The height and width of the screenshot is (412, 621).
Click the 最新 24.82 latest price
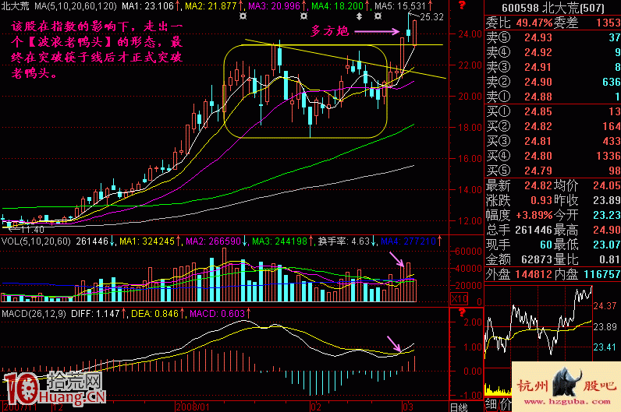pos(538,185)
